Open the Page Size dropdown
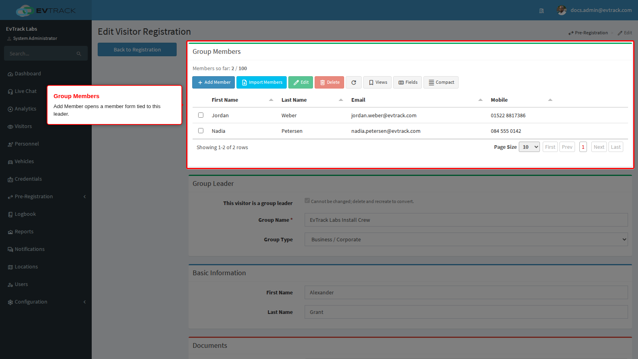The image size is (638, 359). point(529,147)
